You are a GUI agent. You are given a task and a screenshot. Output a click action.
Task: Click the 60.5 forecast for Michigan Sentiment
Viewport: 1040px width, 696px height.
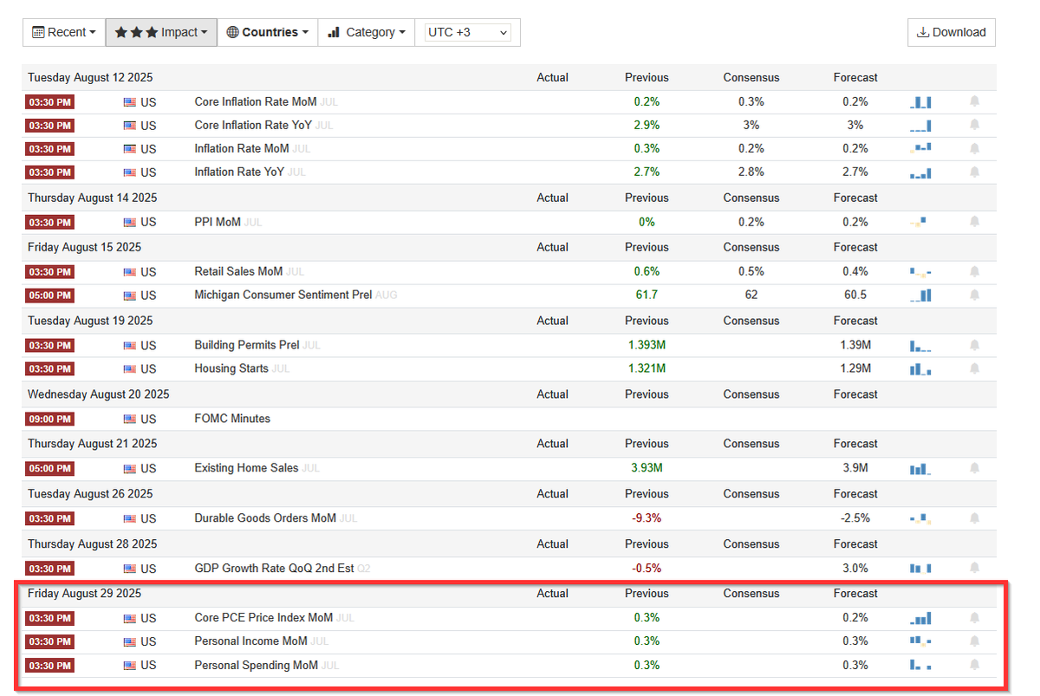855,295
